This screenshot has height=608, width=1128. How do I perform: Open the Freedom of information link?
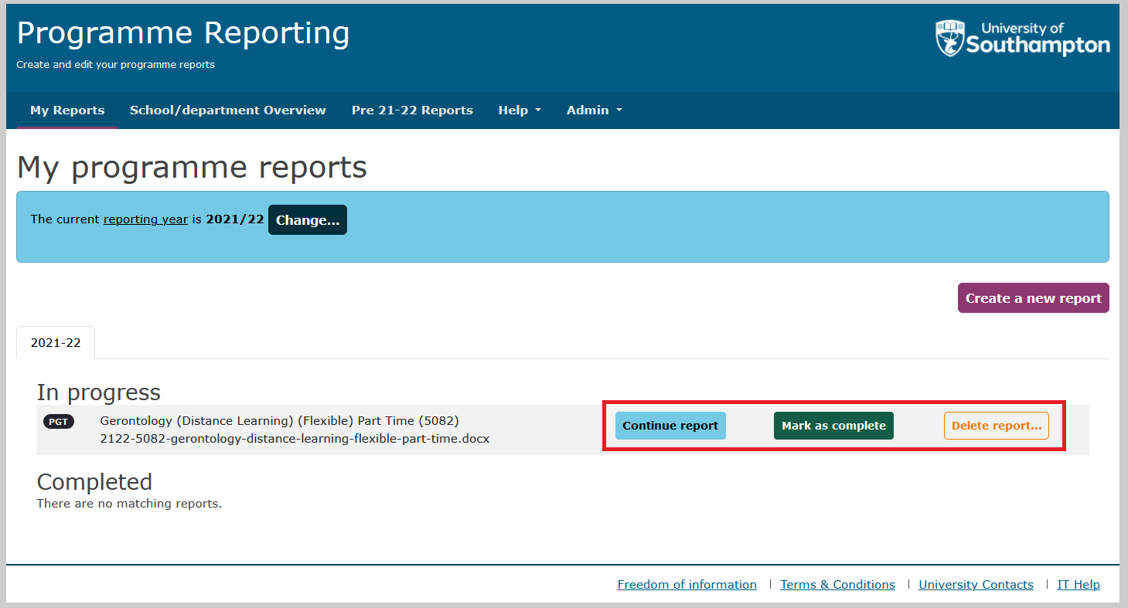[687, 585]
